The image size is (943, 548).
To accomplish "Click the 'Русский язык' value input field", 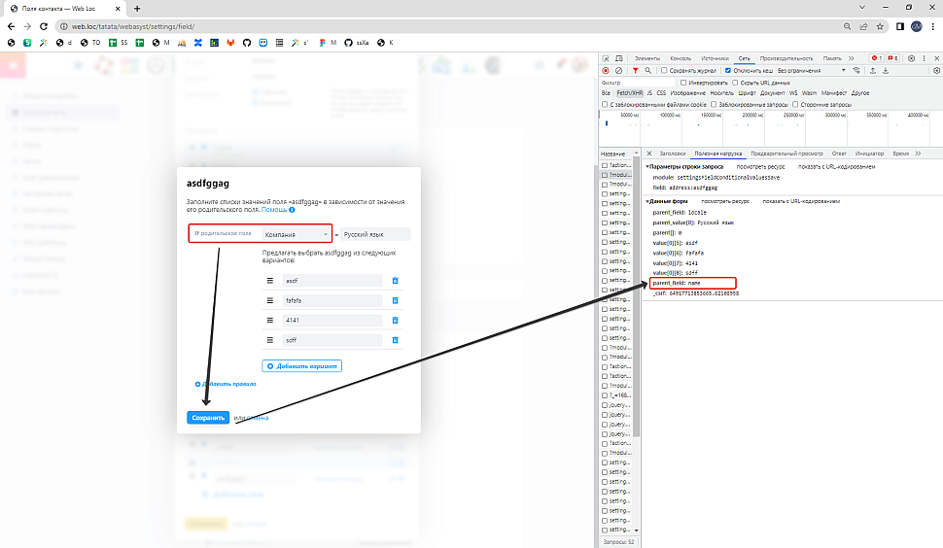I will point(374,234).
